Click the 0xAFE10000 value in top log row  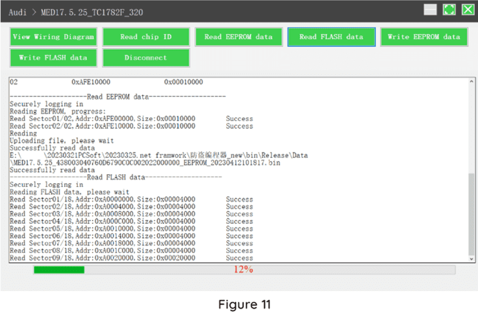click(91, 82)
